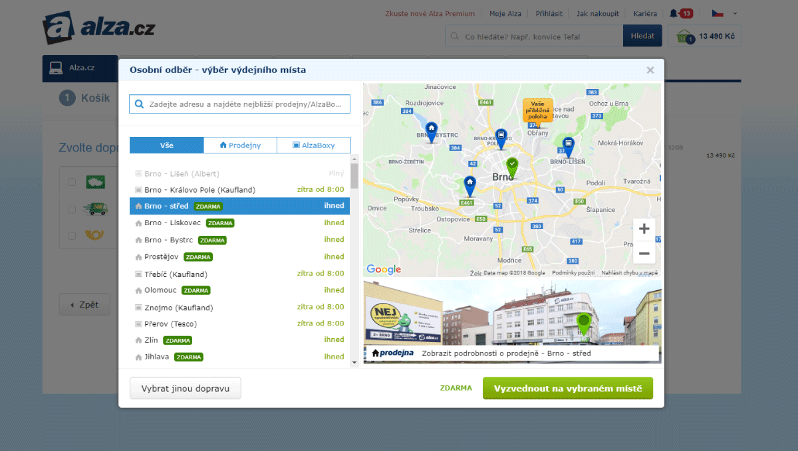The width and height of the screenshot is (798, 451).
Task: Open Moje Alza menu
Action: 505,13
